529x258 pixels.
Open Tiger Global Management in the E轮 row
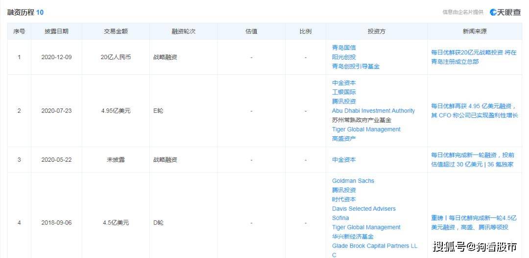pos(366,129)
